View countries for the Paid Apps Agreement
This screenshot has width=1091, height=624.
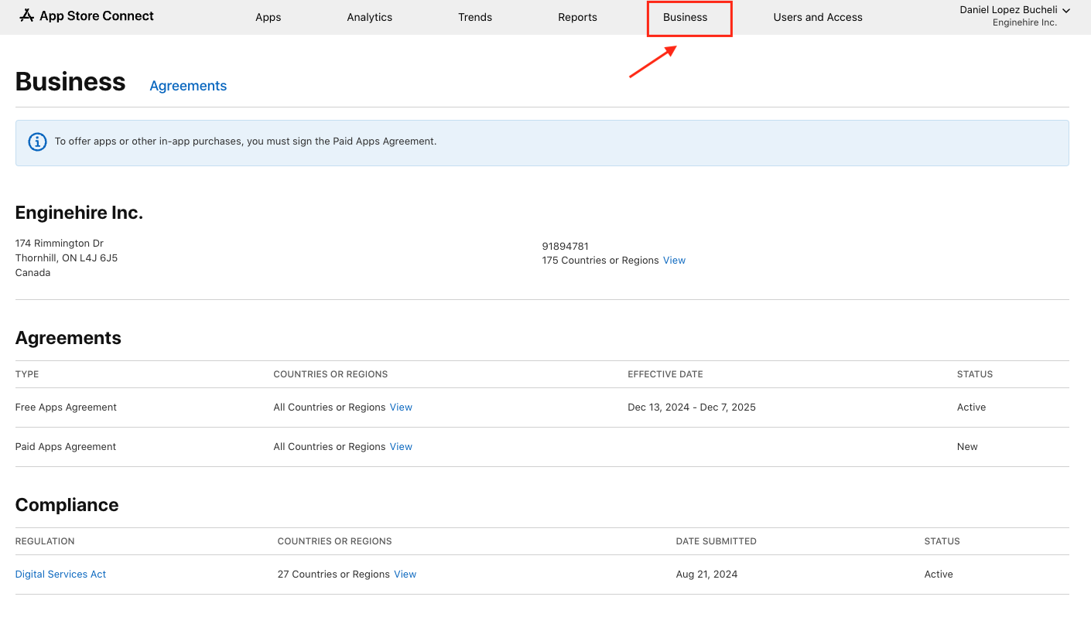click(x=401, y=446)
